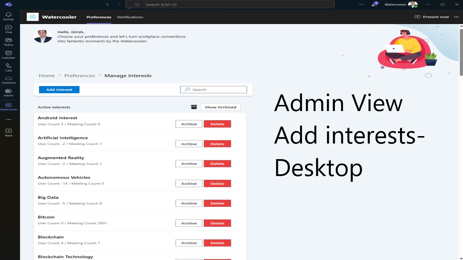Screen dimensions: 463x260
Task: Go to Teams in the sidebar
Action: coord(8,42)
